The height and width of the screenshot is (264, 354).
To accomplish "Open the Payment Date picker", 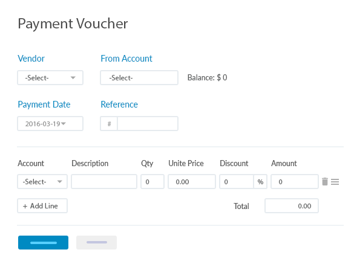I will click(x=50, y=124).
